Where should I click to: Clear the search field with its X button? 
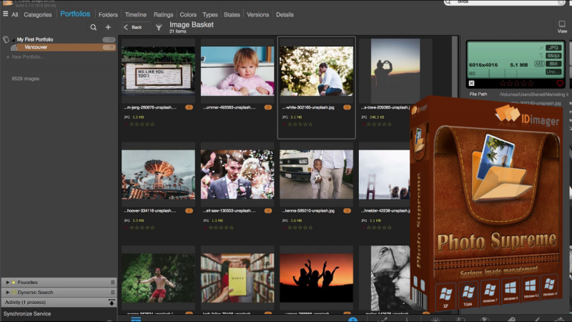[561, 2]
